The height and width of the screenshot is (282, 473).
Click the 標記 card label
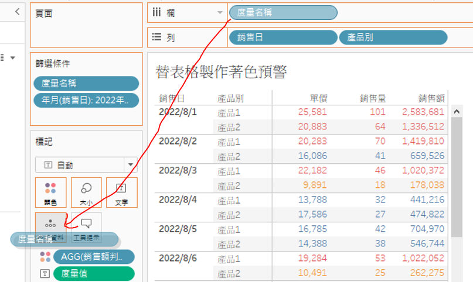pos(44,142)
